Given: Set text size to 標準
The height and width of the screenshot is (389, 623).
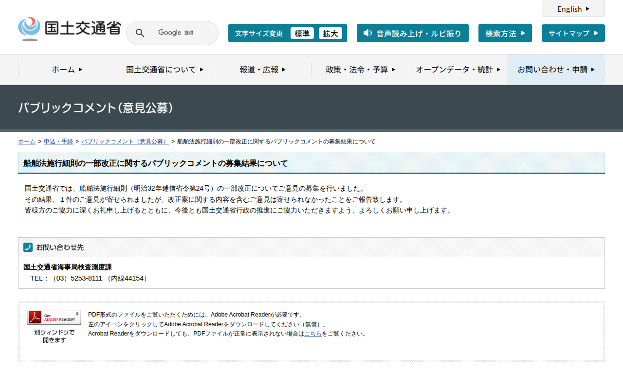Looking at the screenshot, I should coord(302,33).
